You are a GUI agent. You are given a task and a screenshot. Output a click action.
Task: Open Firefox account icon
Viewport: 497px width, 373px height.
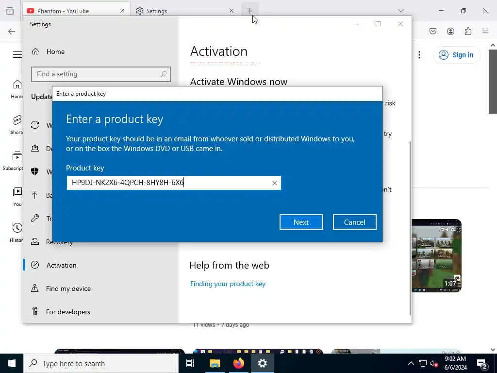[451, 31]
